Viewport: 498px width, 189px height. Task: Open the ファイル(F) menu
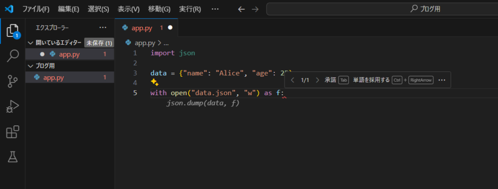click(36, 9)
